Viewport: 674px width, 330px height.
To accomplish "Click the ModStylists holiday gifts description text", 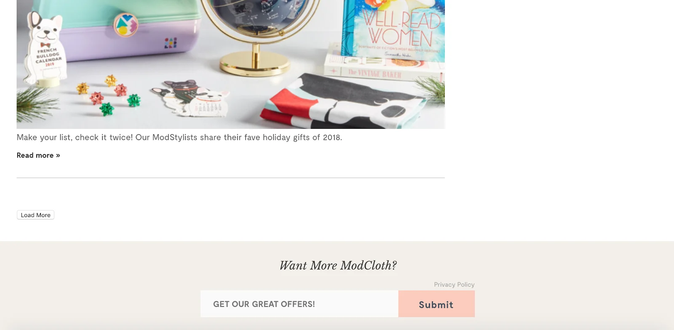I will [179, 138].
